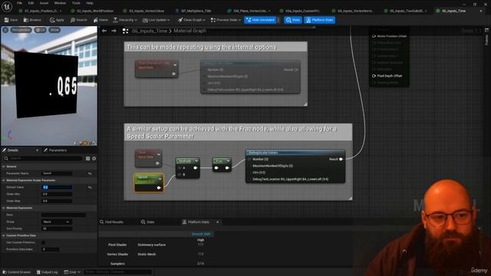Click the Material Graph breadcrumb link
The image size is (491, 276).
tap(189, 31)
